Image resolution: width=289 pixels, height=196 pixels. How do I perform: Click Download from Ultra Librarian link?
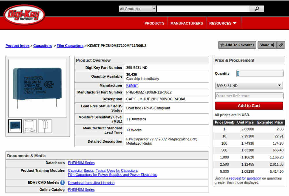pyautogui.click(x=91, y=183)
